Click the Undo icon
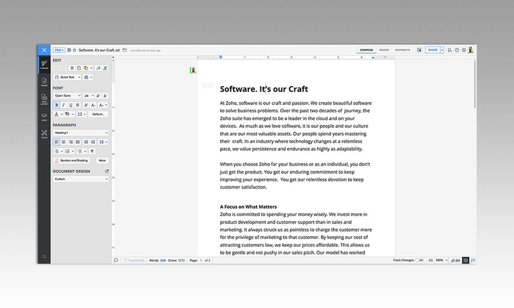Image resolution: width=514 pixels, height=308 pixels. 57,68
